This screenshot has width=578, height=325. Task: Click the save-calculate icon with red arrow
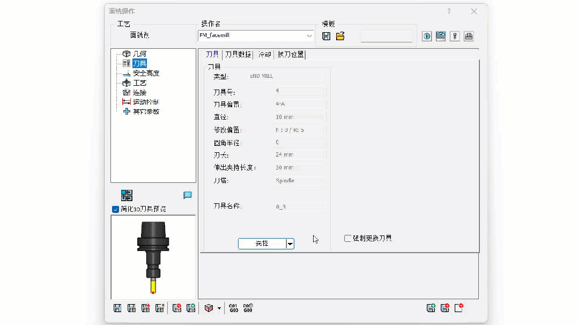146,308
